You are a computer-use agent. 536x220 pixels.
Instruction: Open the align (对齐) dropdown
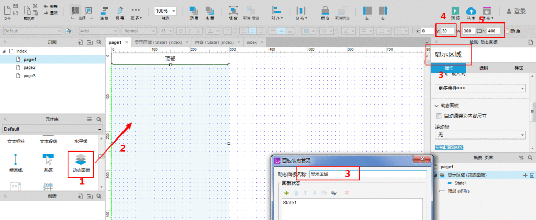coord(276,13)
